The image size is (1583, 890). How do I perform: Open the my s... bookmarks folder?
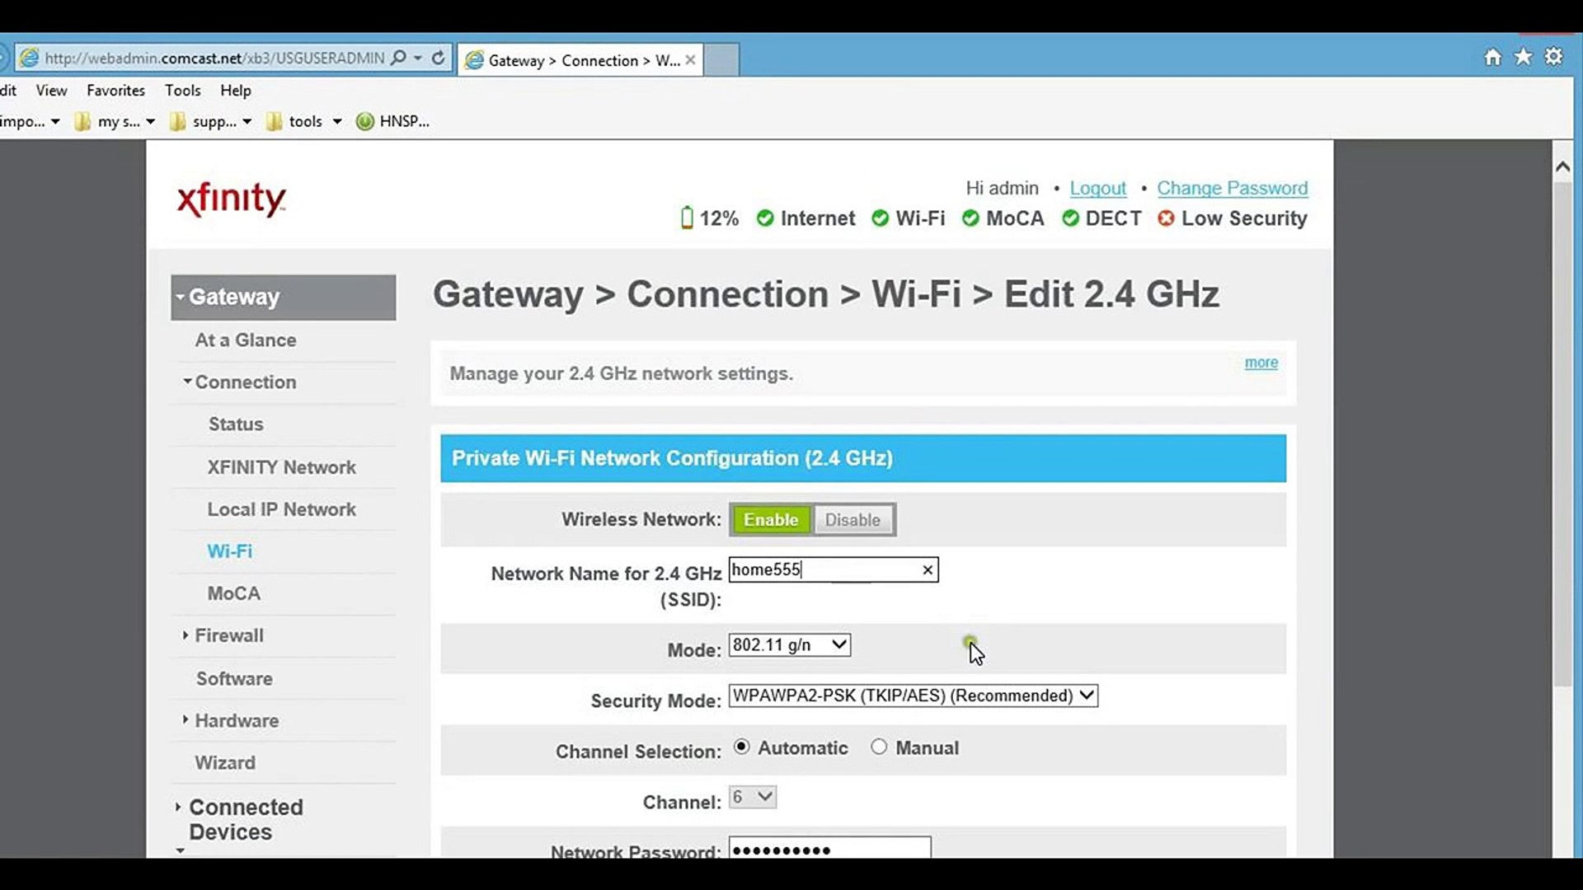[114, 122]
